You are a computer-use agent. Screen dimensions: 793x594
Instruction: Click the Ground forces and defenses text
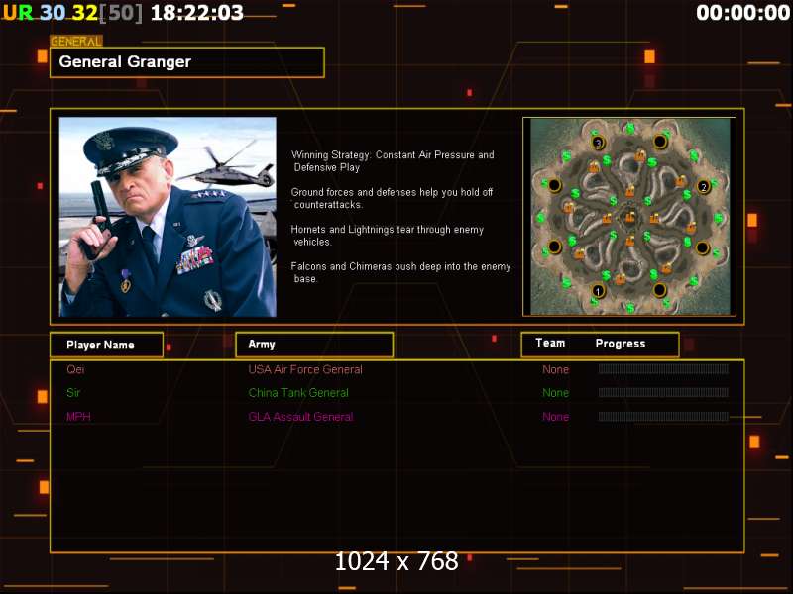pos(392,198)
